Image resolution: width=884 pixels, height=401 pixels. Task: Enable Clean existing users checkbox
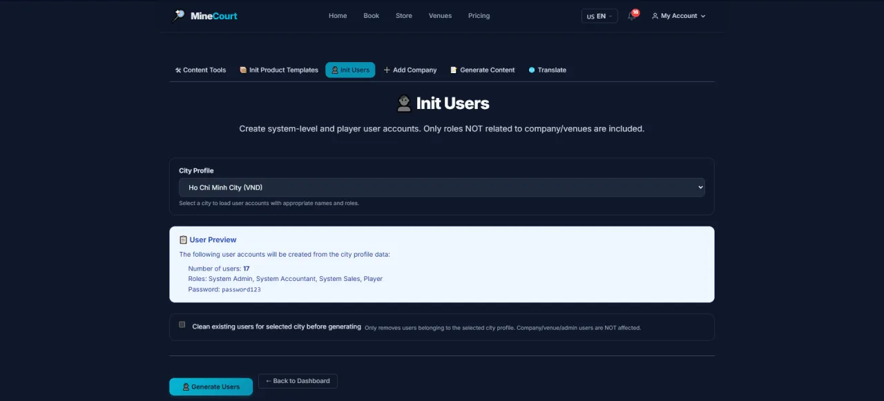point(182,324)
